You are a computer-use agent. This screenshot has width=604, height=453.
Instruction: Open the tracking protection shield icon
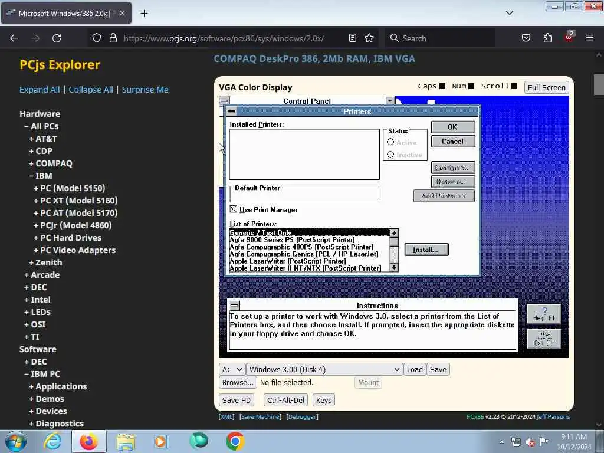[97, 38]
